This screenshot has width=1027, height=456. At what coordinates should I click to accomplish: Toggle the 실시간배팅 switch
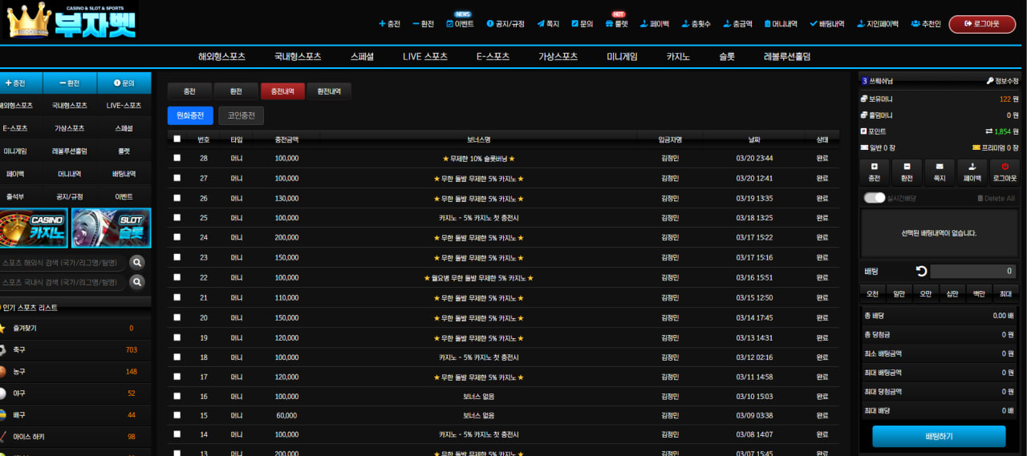coord(874,198)
